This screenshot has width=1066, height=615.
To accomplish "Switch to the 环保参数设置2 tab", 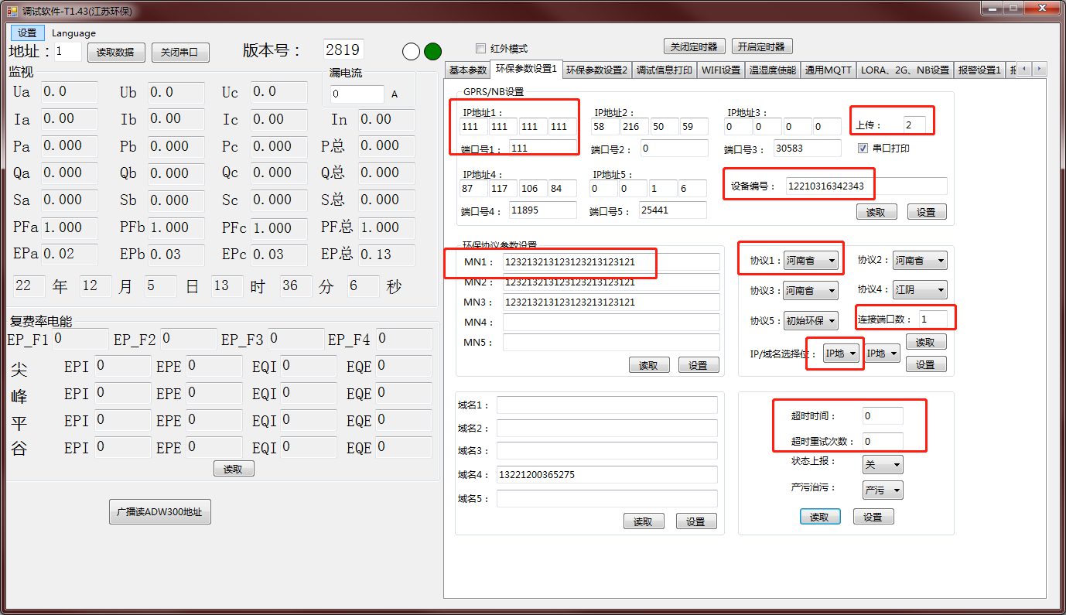I will click(597, 70).
